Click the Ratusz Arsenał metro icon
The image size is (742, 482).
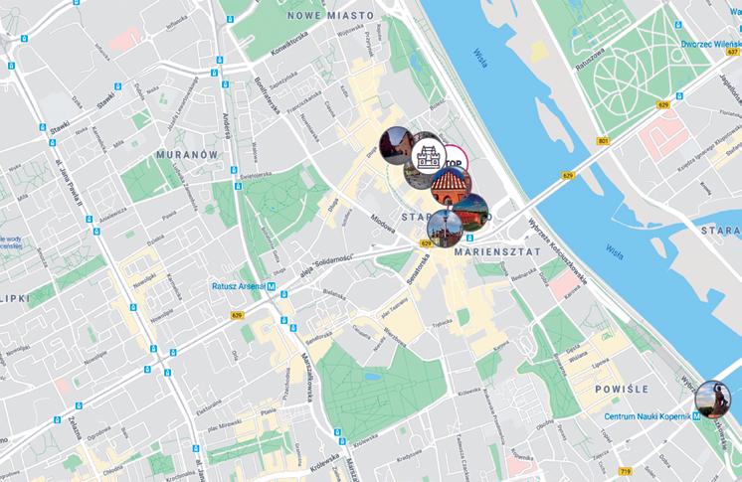(272, 286)
